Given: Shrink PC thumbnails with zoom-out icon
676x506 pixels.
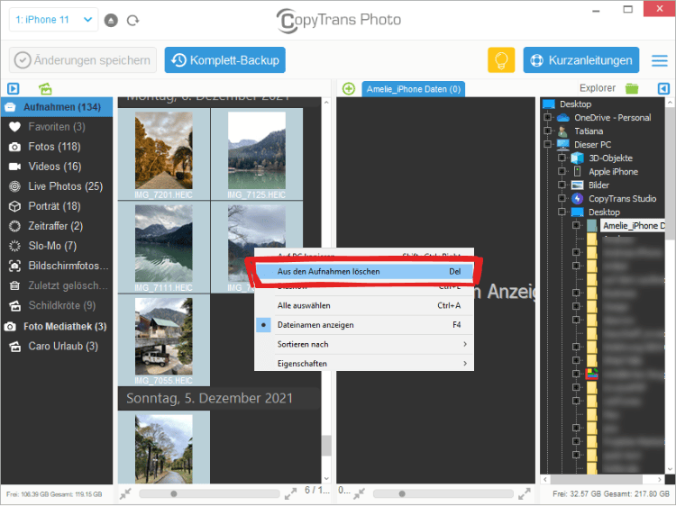Looking at the screenshot, I should point(359,493).
